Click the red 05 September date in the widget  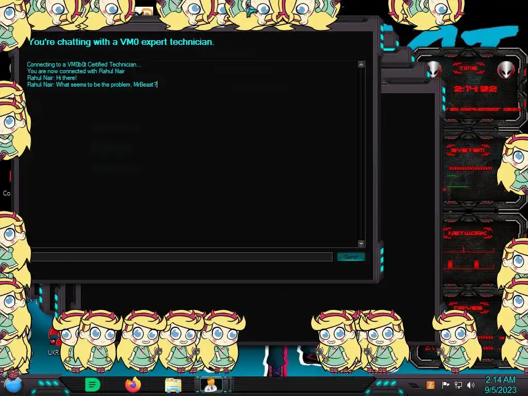click(483, 109)
